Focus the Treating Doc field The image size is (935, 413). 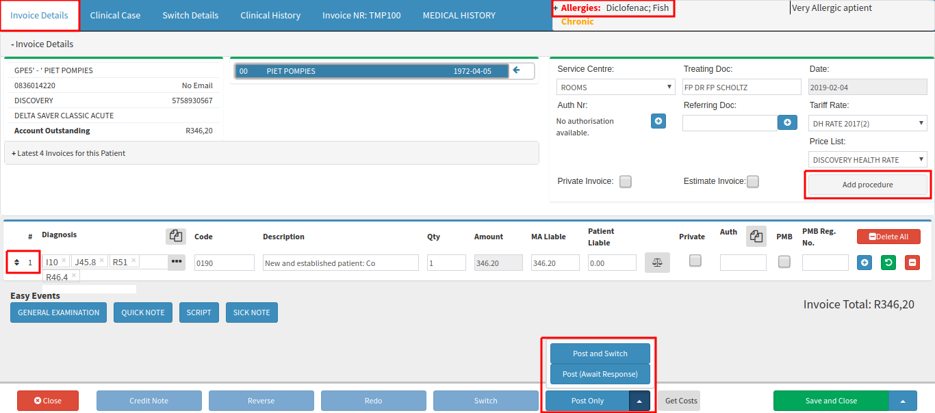tap(742, 87)
